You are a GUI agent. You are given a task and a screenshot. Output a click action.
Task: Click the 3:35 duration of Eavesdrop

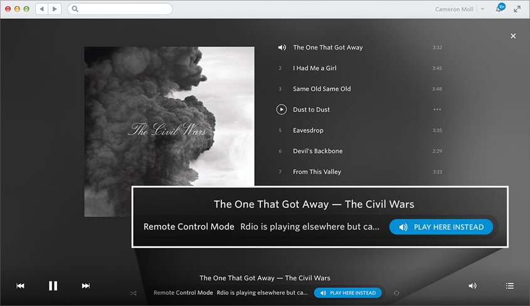pos(437,130)
